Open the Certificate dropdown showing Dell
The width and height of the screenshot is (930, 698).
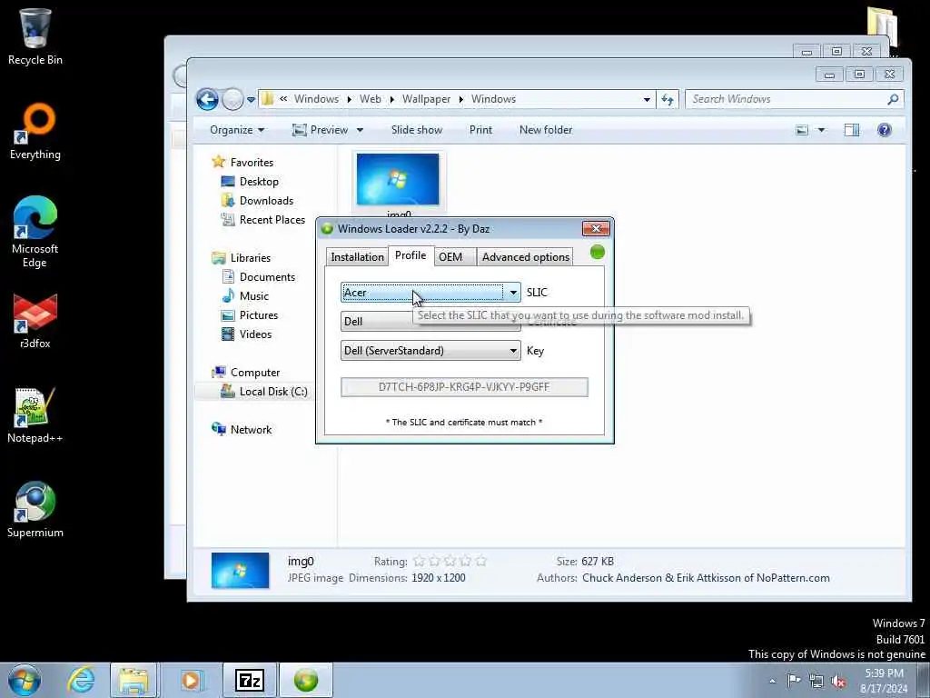[430, 321]
